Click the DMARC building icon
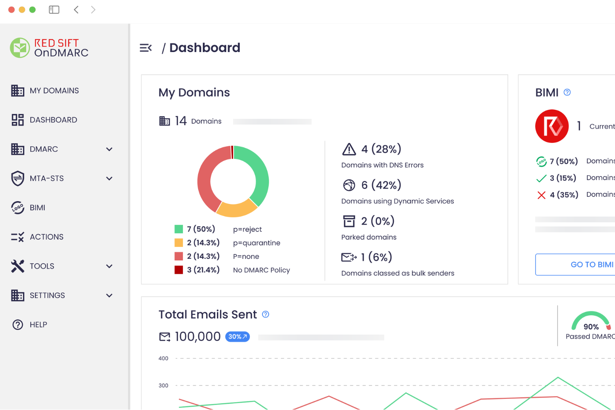 17,149
